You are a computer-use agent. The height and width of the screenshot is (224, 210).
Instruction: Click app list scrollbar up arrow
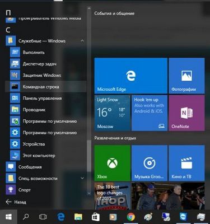tap(89, 8)
